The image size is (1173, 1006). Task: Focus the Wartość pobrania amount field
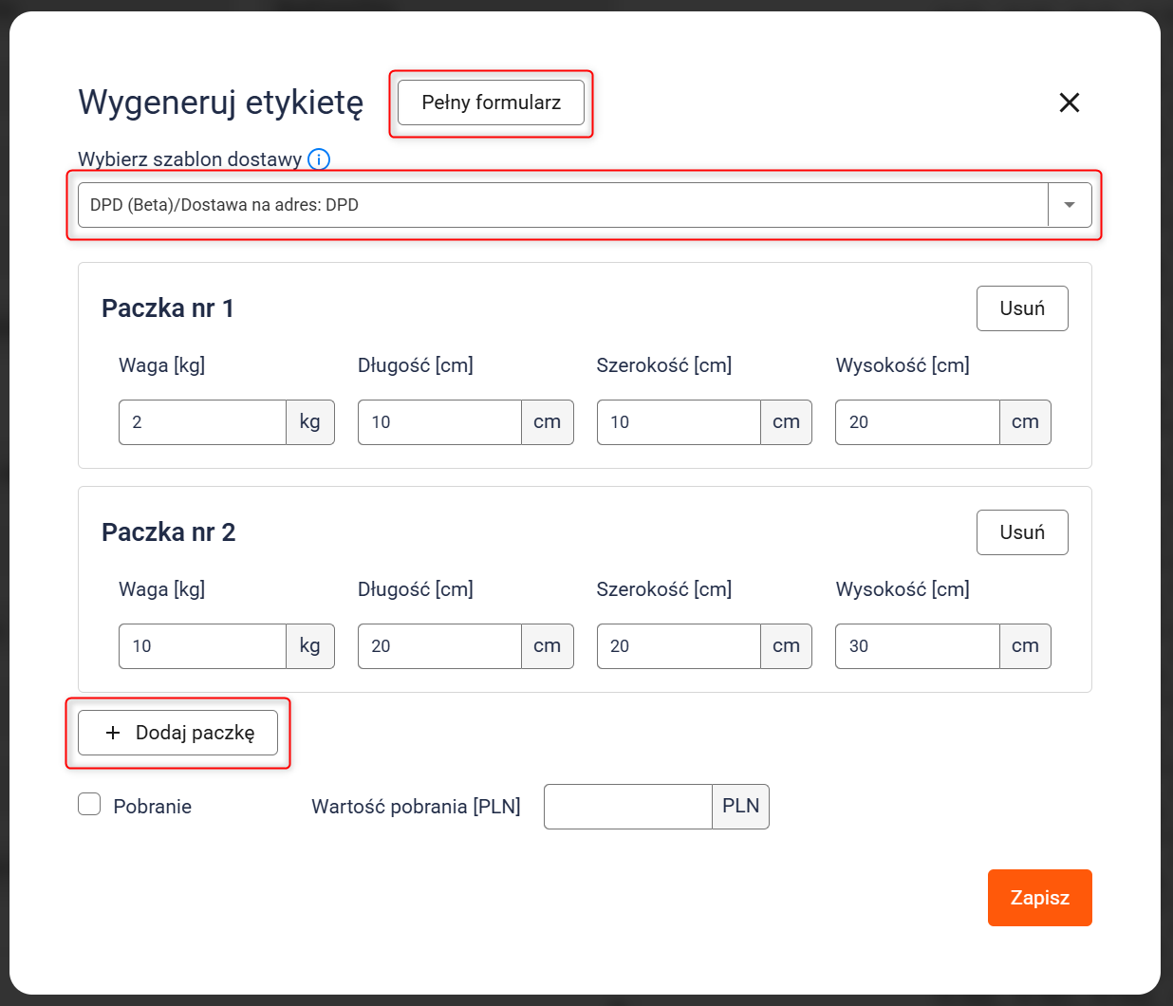tap(627, 807)
